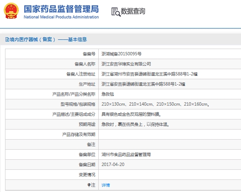Open the 数据查询 search icon
Image resolution: width=241 pixels, height=192 pixels.
click(116, 12)
